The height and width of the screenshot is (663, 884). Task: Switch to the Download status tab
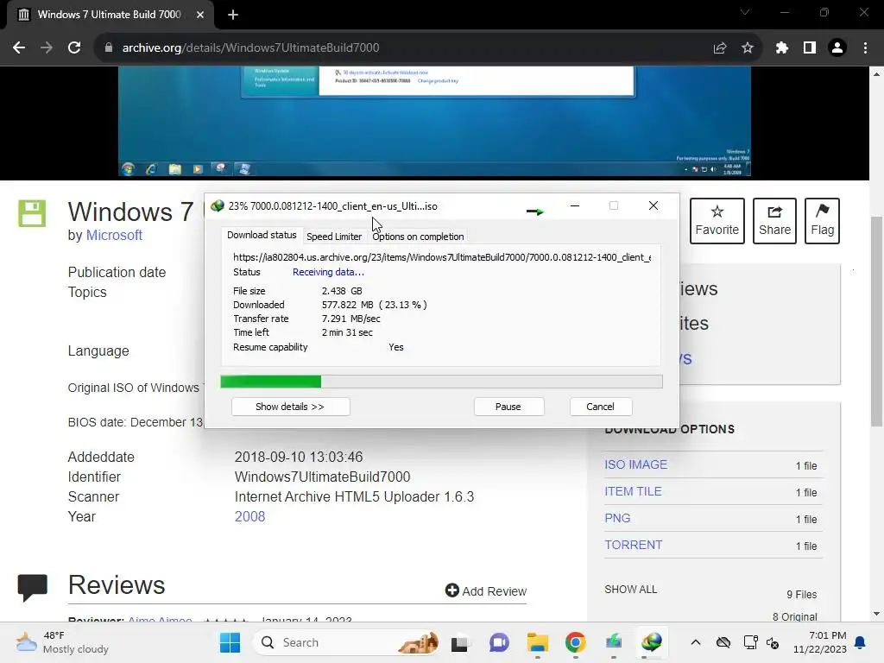point(262,235)
